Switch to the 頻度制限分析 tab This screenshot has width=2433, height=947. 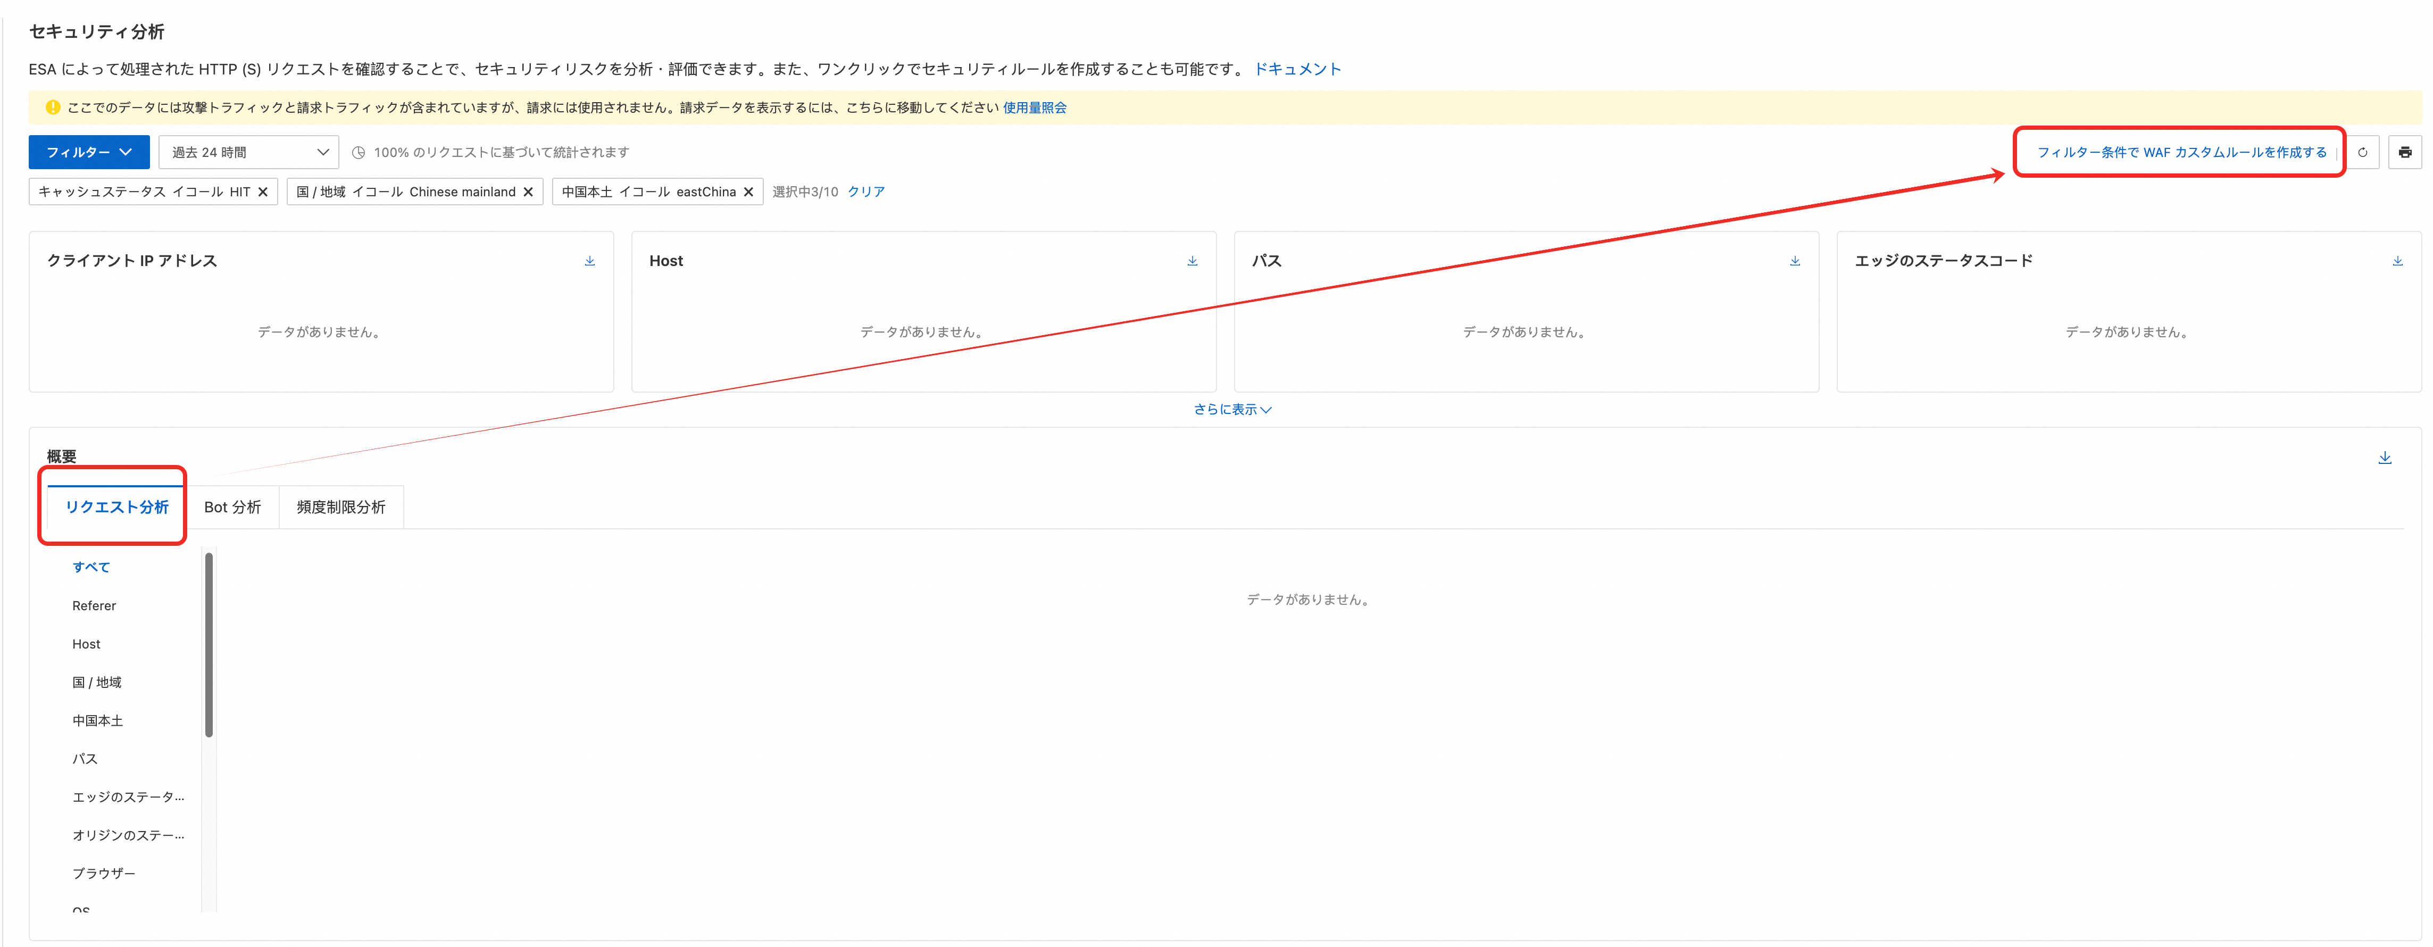click(x=341, y=508)
